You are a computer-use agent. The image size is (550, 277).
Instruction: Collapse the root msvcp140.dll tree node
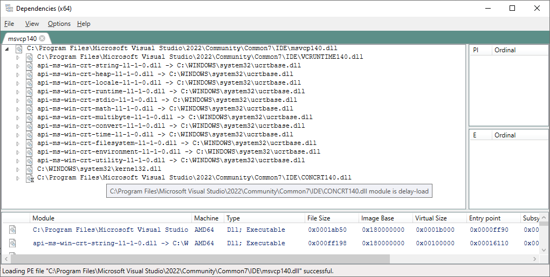7,49
